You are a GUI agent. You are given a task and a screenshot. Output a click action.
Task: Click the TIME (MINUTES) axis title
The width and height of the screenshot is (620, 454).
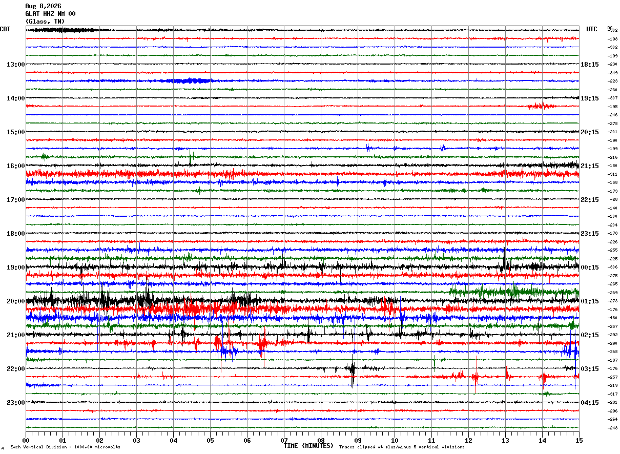308,446
